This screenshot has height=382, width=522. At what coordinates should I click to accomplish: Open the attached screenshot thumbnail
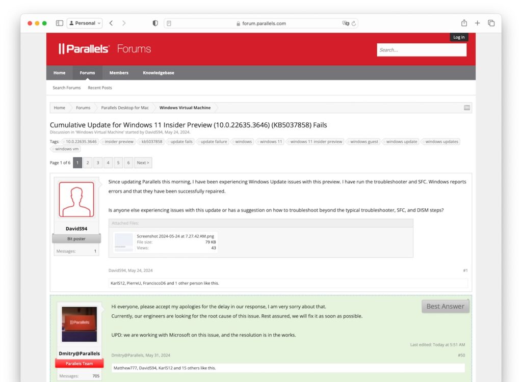123,241
